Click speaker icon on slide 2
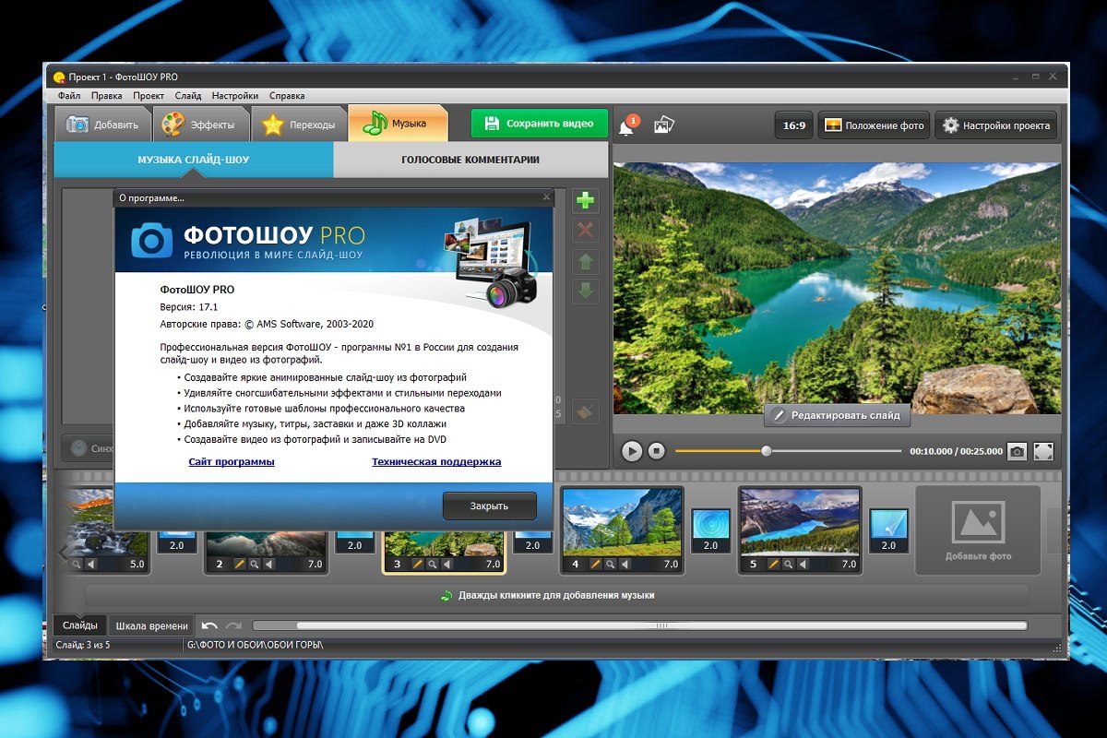1107x738 pixels. (268, 564)
